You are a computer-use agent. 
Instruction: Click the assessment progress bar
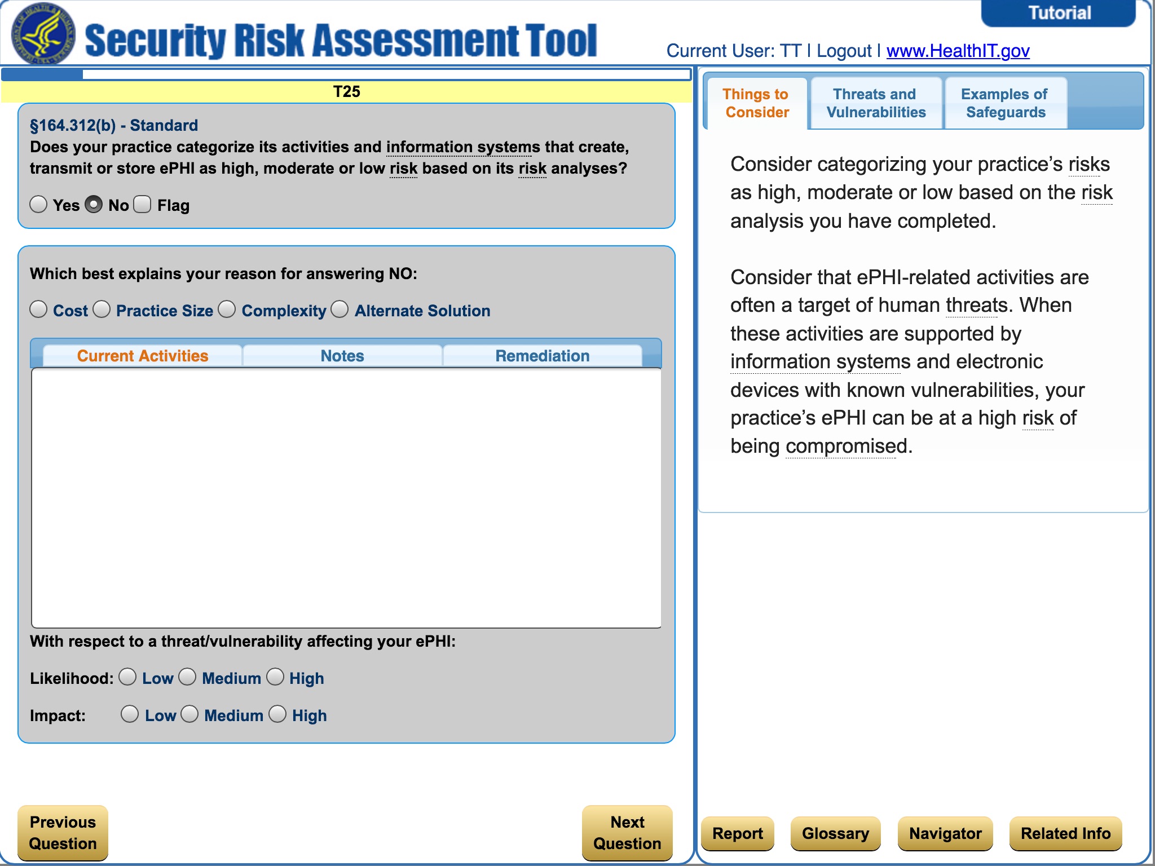point(346,74)
